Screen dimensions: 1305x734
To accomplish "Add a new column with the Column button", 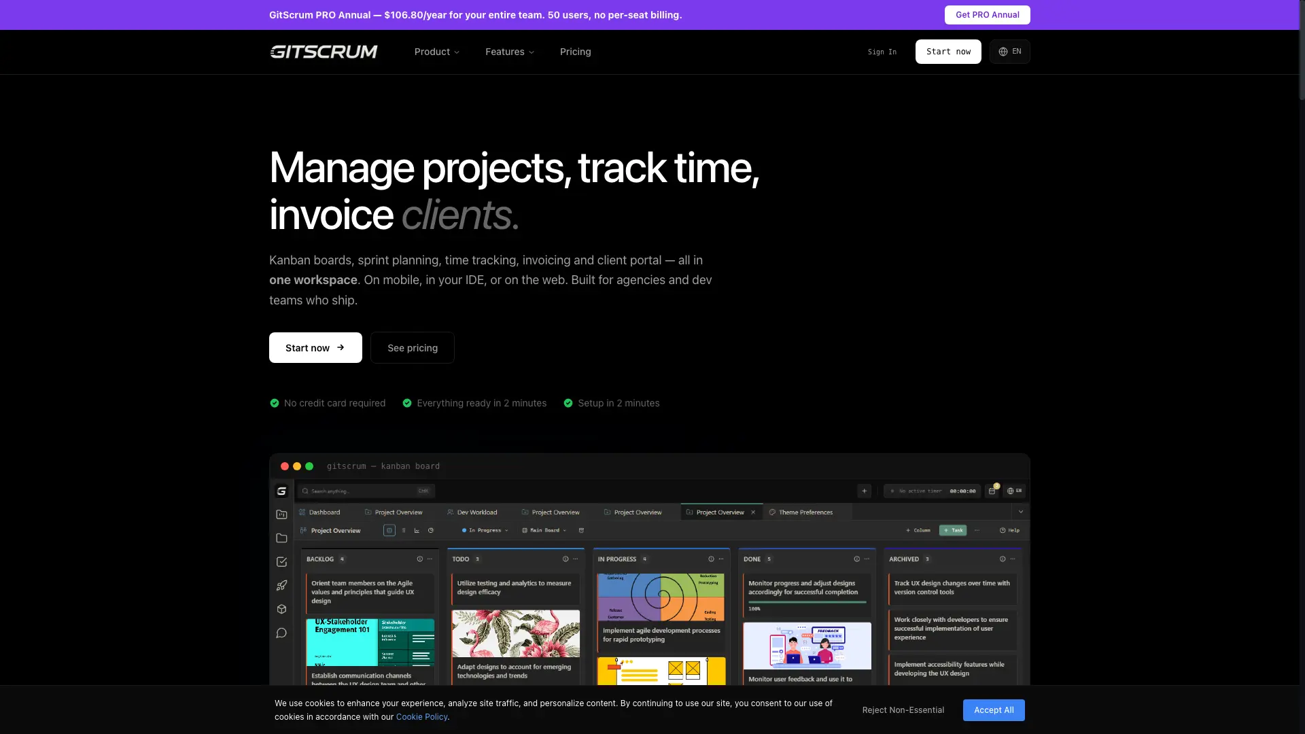I will pyautogui.click(x=918, y=530).
